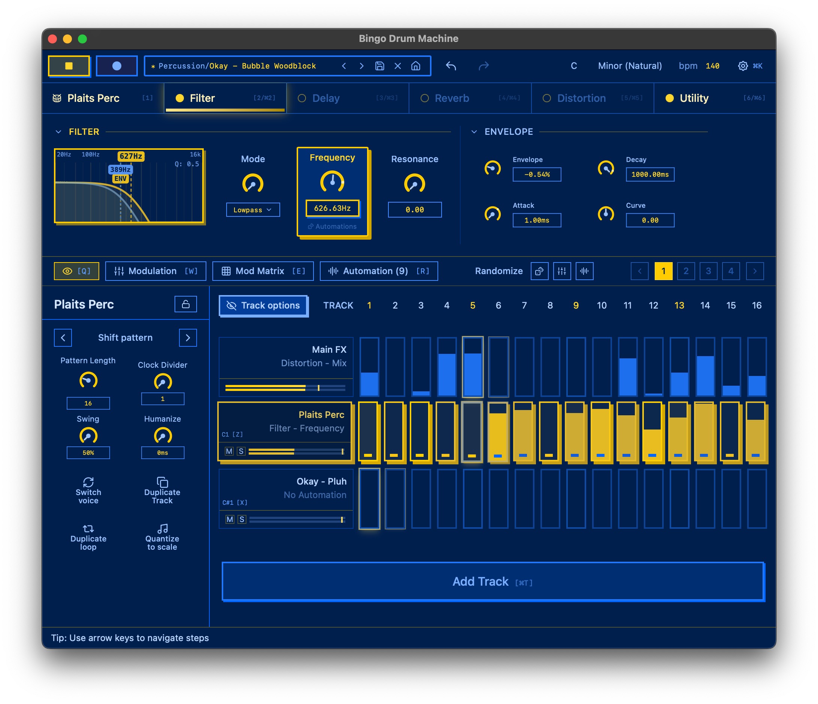Open the Lowpass filter mode dropdown
This screenshot has height=704, width=818.
(253, 210)
